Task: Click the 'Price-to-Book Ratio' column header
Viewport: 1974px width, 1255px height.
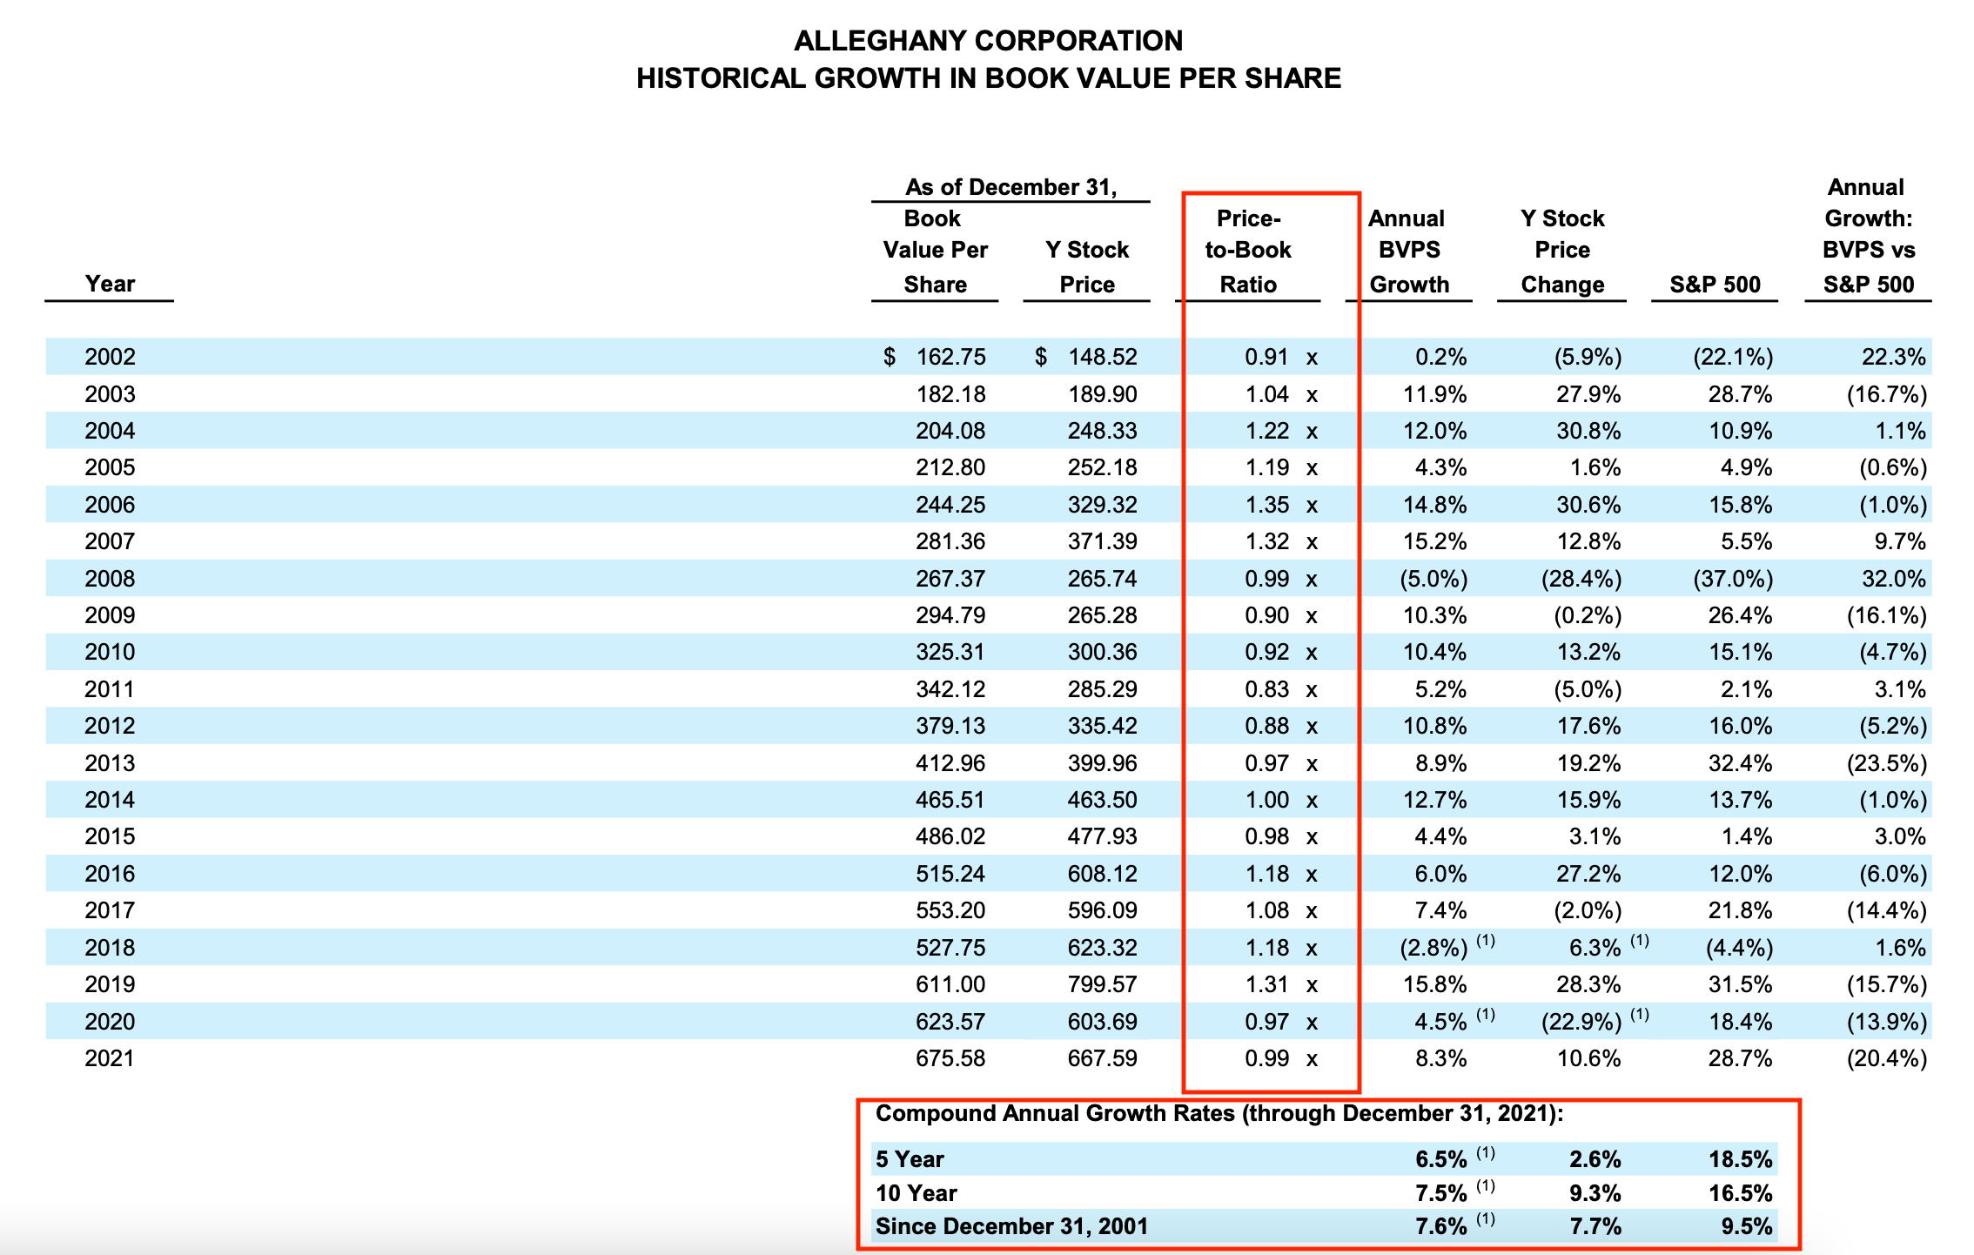Action: click(1248, 252)
